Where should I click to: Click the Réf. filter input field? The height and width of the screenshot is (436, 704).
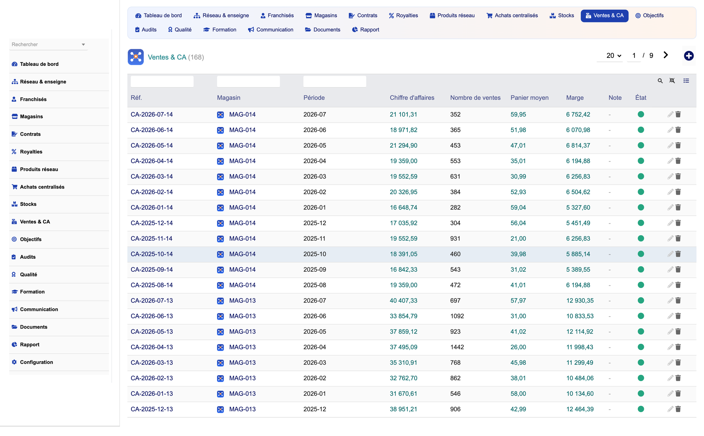(162, 81)
